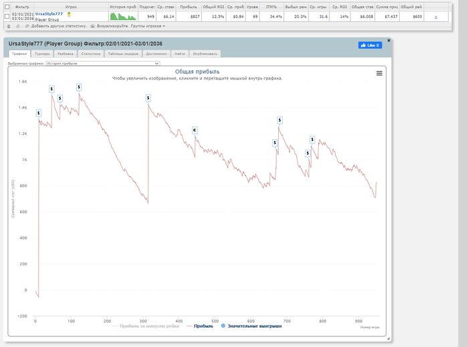Tick the checkbox for the UrsaStyle777 row
Screen dimensions: 468x347
[x=7, y=17]
